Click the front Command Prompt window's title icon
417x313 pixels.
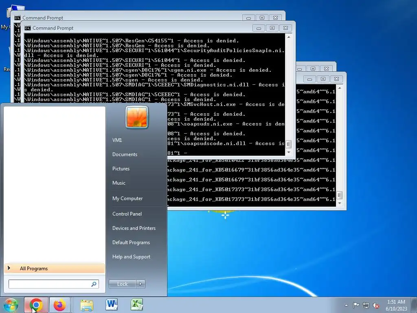[27, 28]
